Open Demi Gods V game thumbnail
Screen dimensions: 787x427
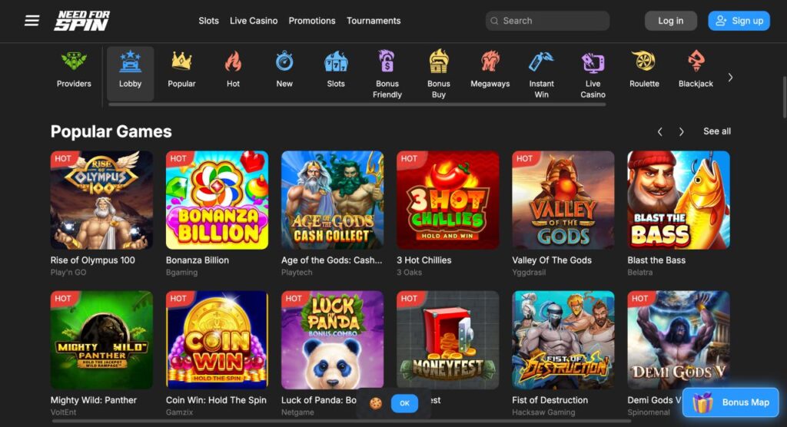[x=679, y=340]
